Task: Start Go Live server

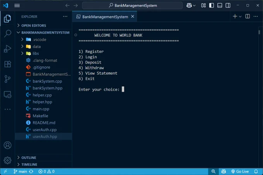Action: (240, 171)
